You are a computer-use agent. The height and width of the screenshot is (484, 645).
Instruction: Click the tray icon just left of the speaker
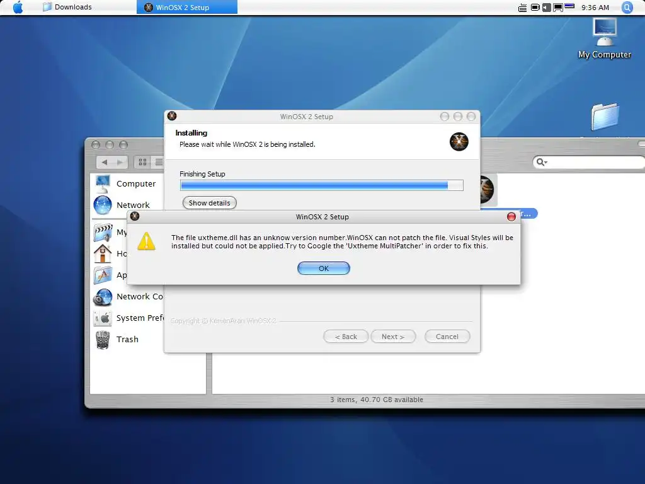pos(535,8)
